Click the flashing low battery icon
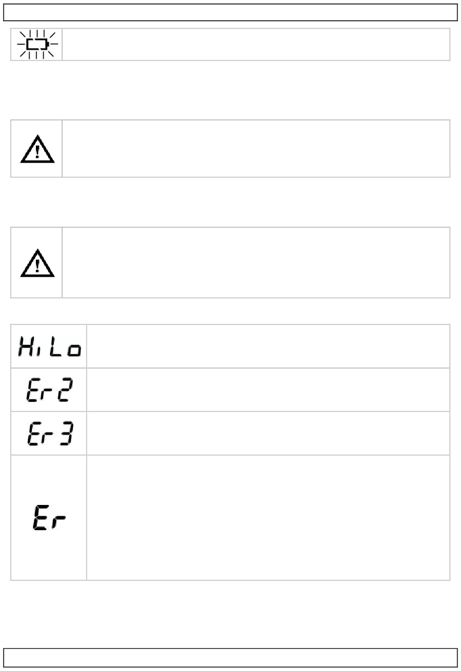This screenshot has width=461, height=671. coord(37,44)
